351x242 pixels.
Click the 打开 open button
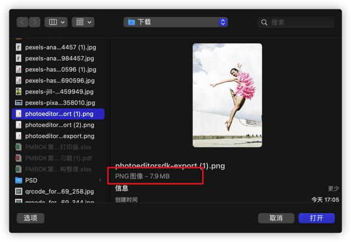pyautogui.click(x=316, y=218)
